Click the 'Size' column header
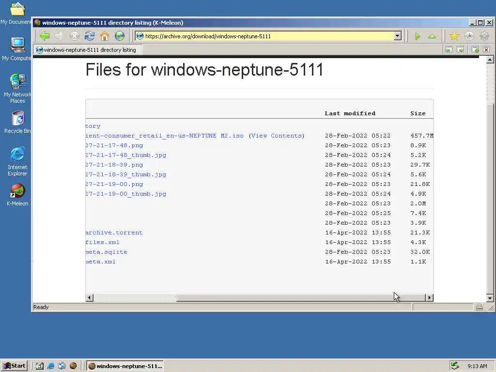 point(418,113)
